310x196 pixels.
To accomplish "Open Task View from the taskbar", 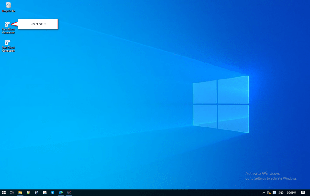I will pos(12,193).
